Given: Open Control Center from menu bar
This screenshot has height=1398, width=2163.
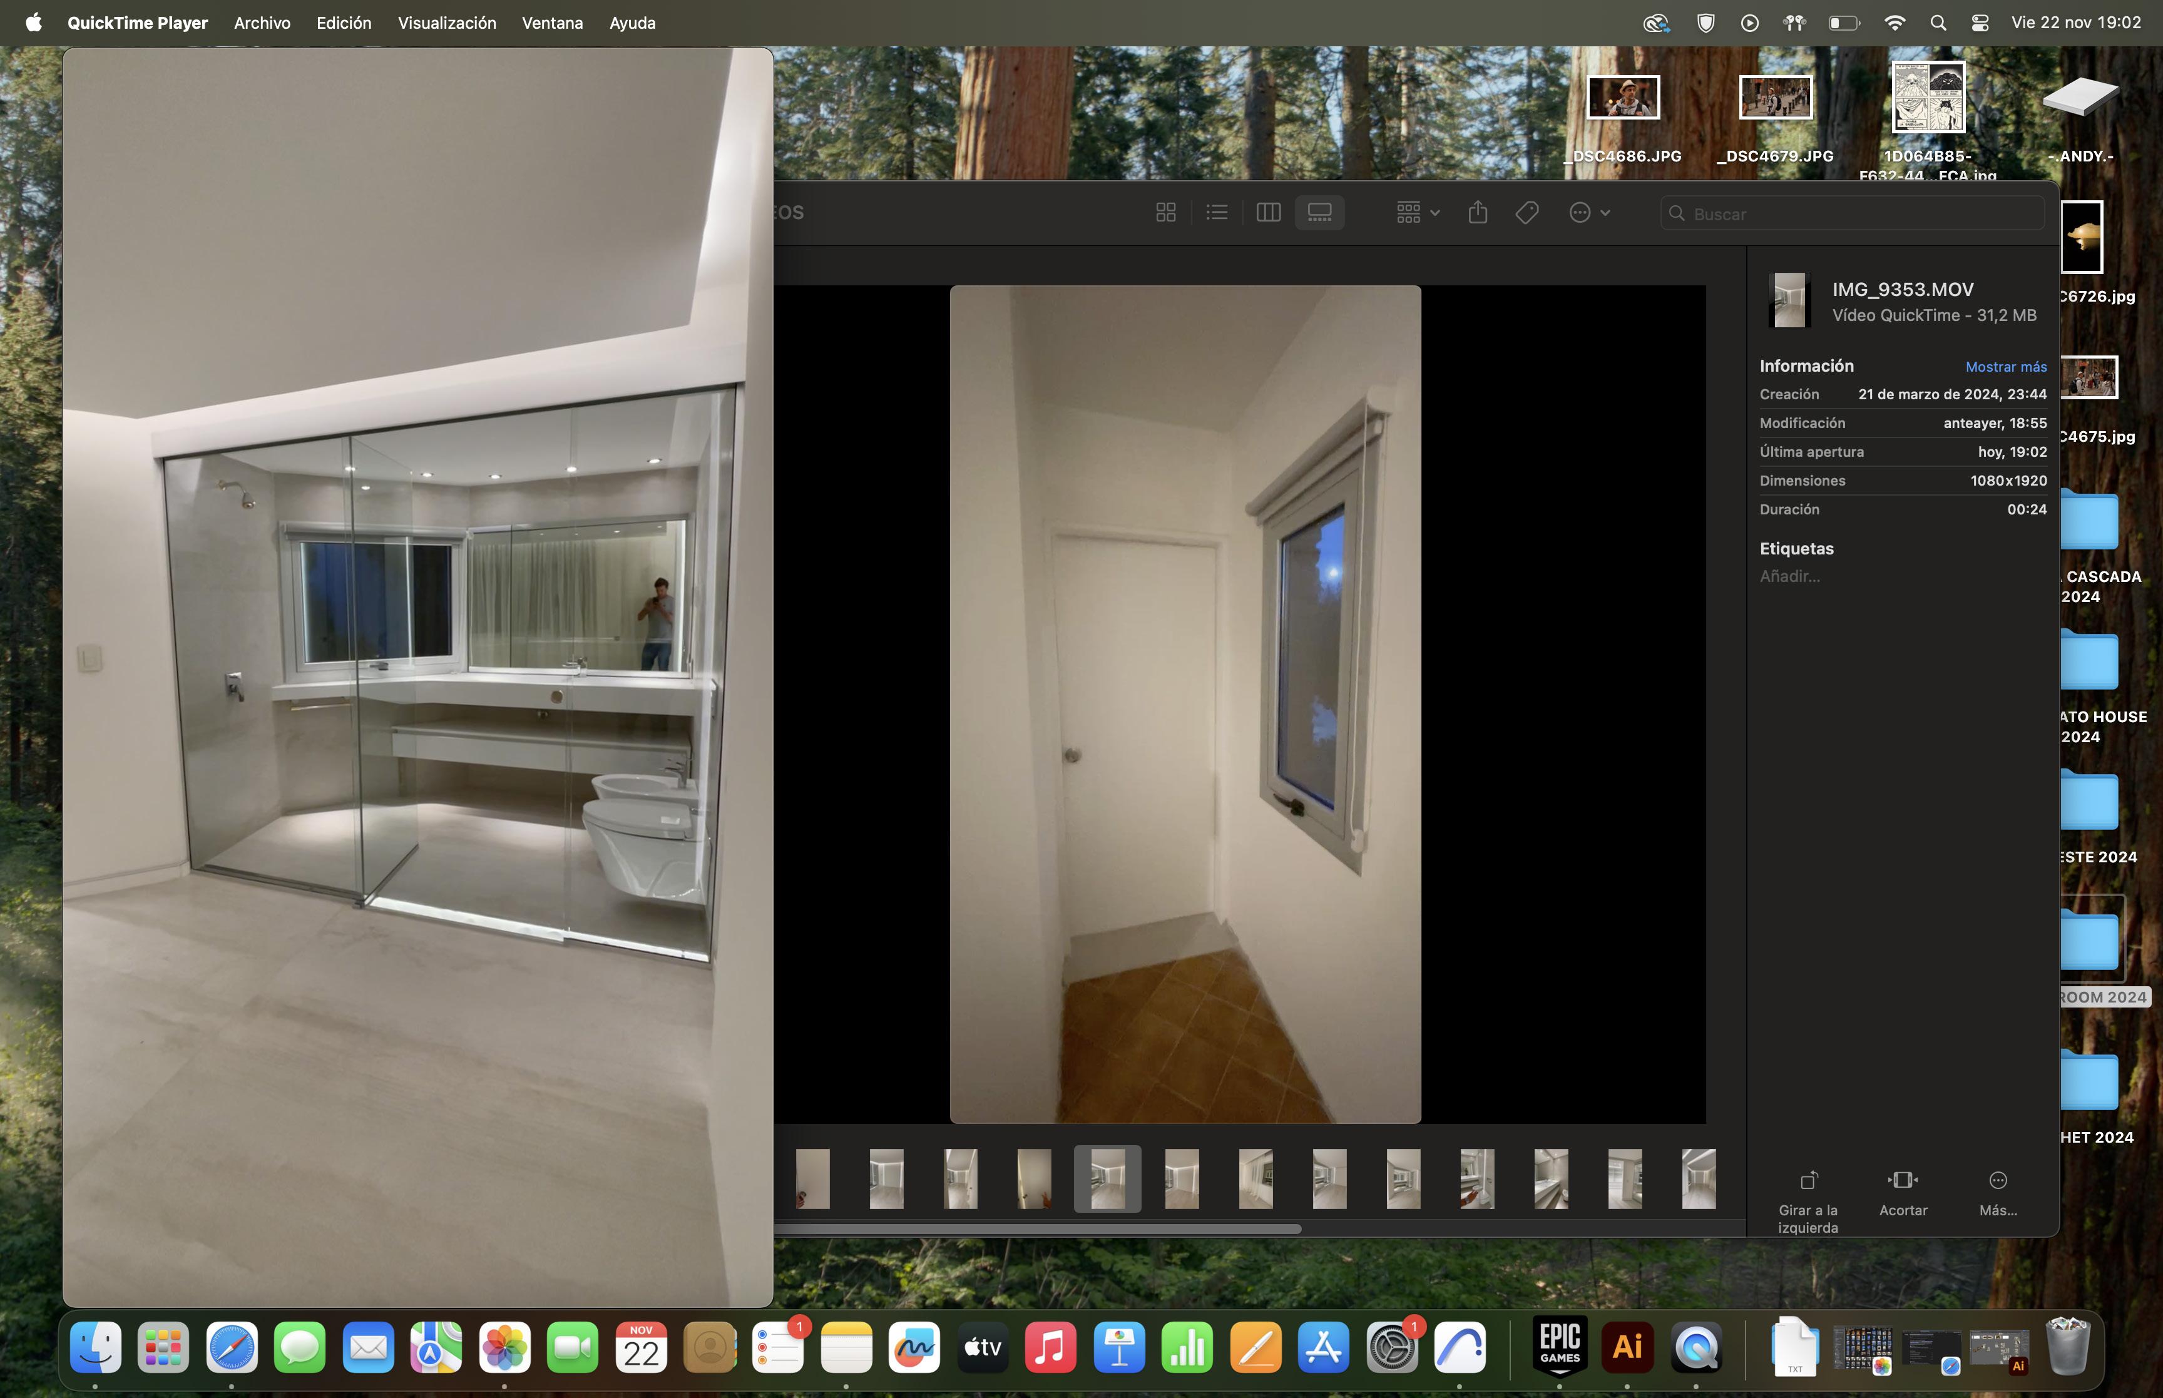Looking at the screenshot, I should click(x=1980, y=23).
